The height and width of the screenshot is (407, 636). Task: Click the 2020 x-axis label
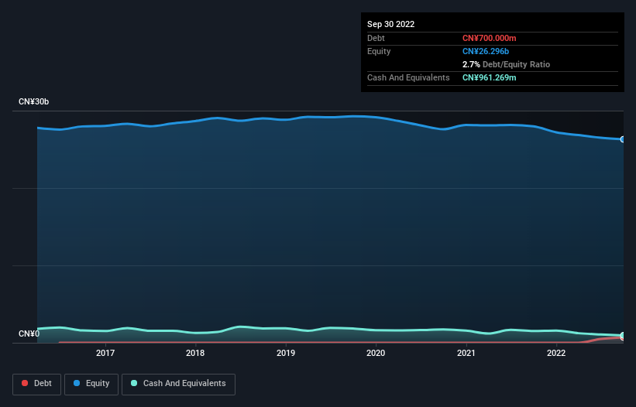[376, 353]
